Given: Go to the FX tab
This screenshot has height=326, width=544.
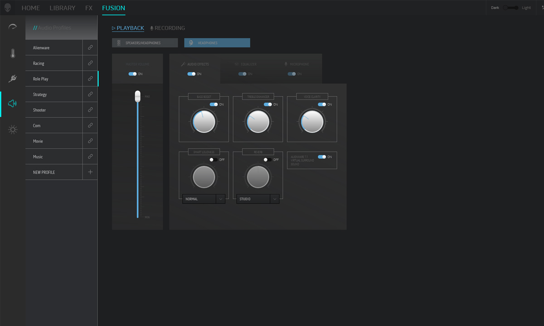Looking at the screenshot, I should pos(89,8).
